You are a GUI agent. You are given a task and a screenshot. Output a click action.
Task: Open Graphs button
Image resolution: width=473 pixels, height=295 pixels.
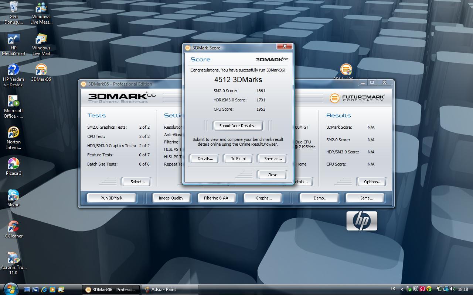pos(263,198)
